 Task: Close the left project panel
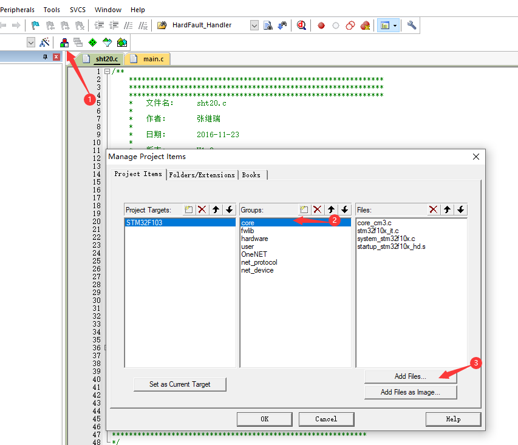point(56,57)
